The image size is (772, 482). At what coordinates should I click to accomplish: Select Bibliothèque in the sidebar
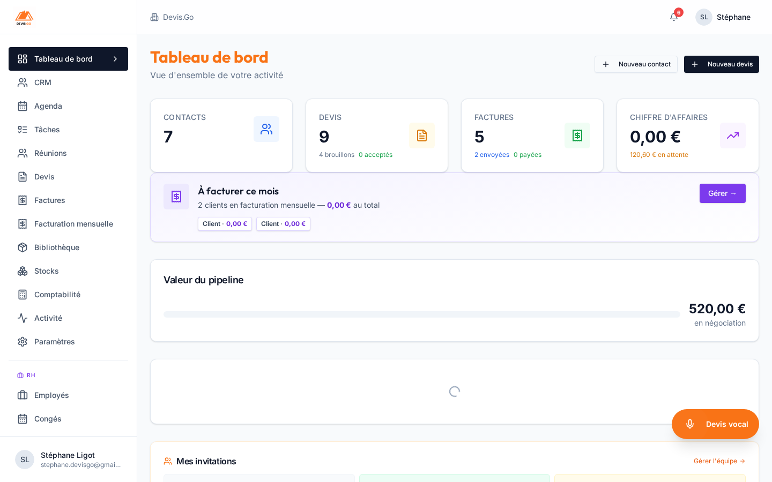(68, 247)
